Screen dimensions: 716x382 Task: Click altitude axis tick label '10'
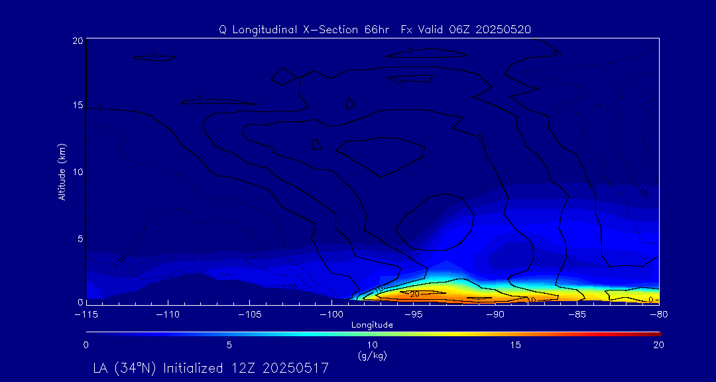pos(78,172)
